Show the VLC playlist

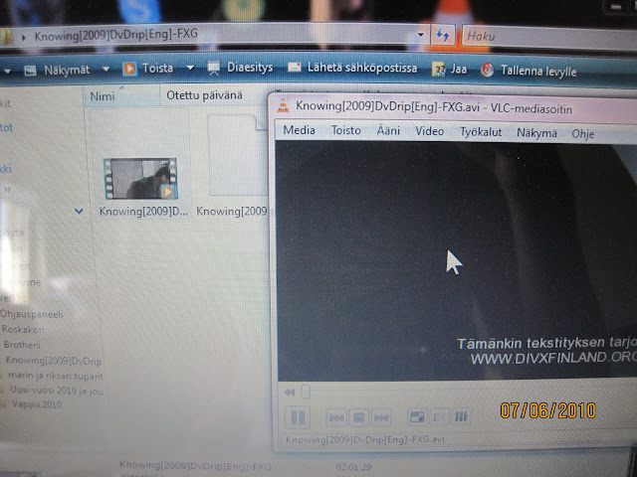pos(439,416)
